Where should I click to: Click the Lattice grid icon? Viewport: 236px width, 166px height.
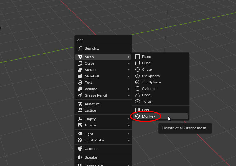tap(80, 110)
